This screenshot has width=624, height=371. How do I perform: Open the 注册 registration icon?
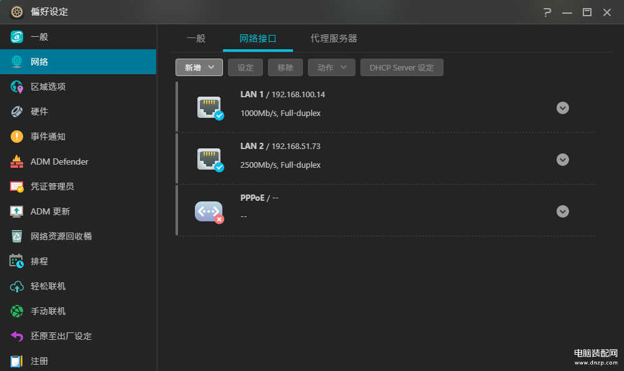[x=17, y=361]
